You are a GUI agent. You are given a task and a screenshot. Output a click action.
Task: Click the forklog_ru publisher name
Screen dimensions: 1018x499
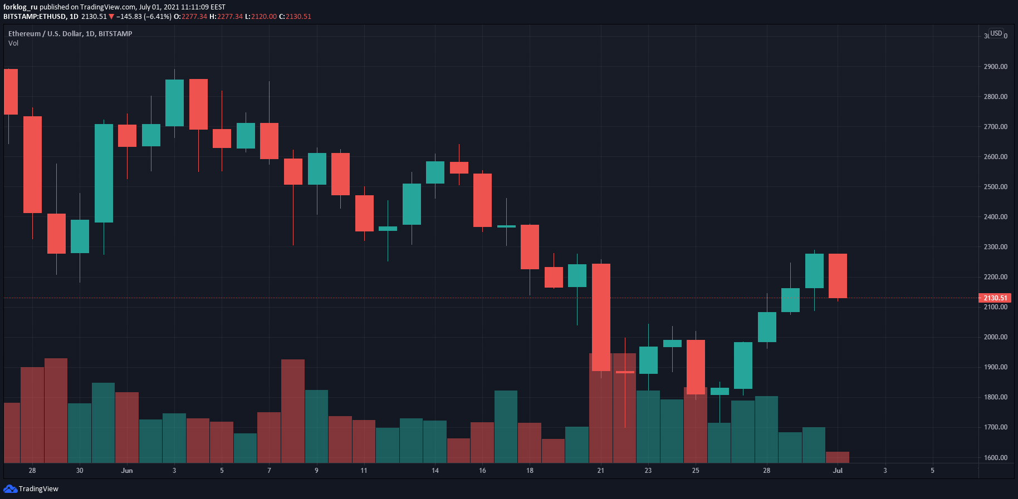coord(21,7)
